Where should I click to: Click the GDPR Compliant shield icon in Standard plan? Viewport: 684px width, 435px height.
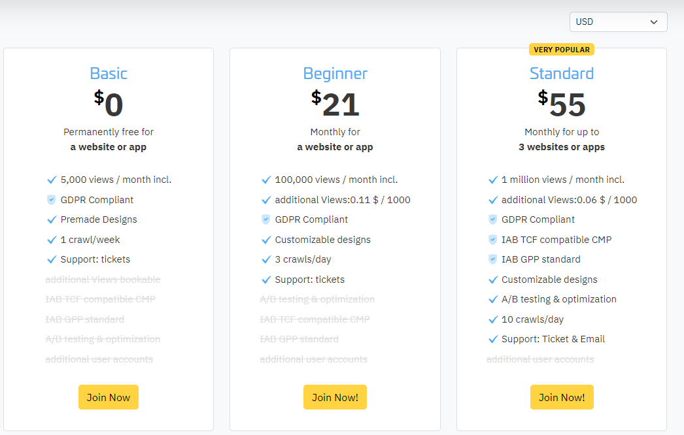(493, 219)
